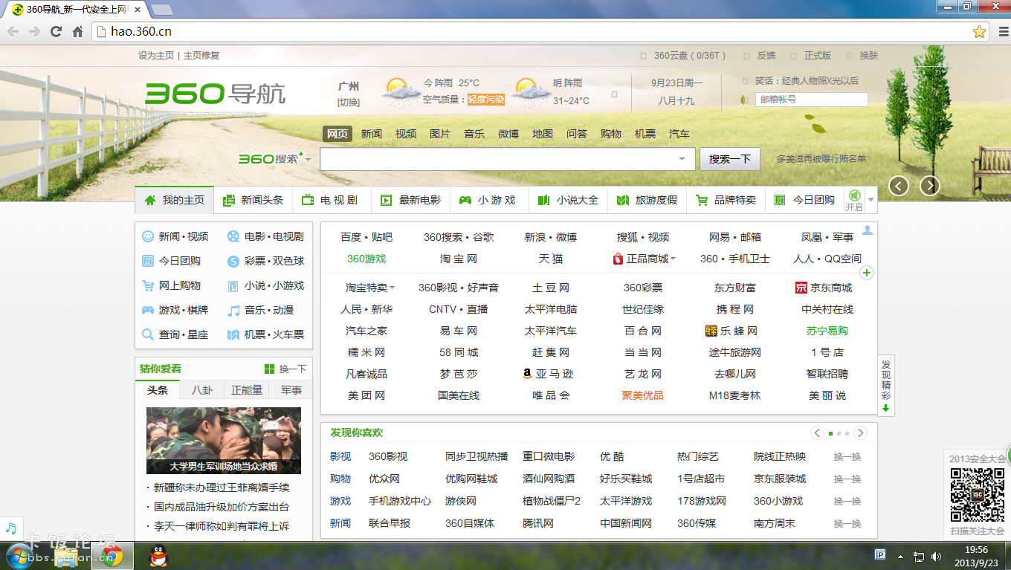Open the 主页修复 link
Screen dimensions: 1011x570
[x=201, y=55]
